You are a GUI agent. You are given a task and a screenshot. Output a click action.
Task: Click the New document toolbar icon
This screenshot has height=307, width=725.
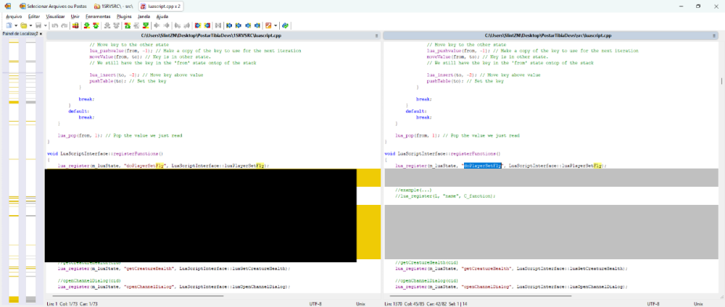click(8, 25)
